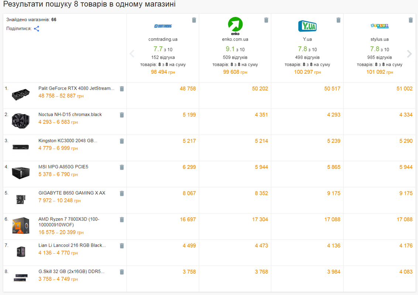Show previous stores with left arrow

[132, 53]
